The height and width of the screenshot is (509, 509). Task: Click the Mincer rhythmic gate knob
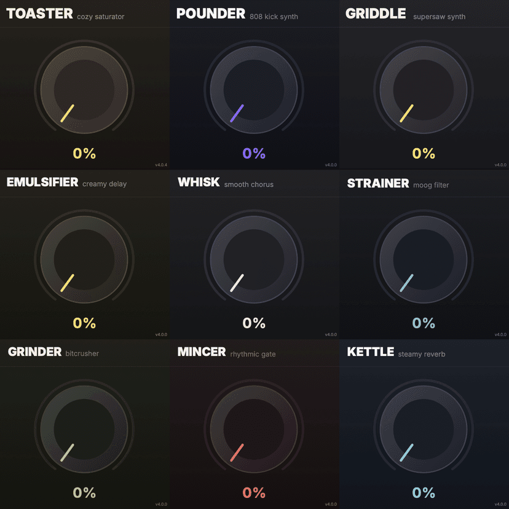(254, 427)
